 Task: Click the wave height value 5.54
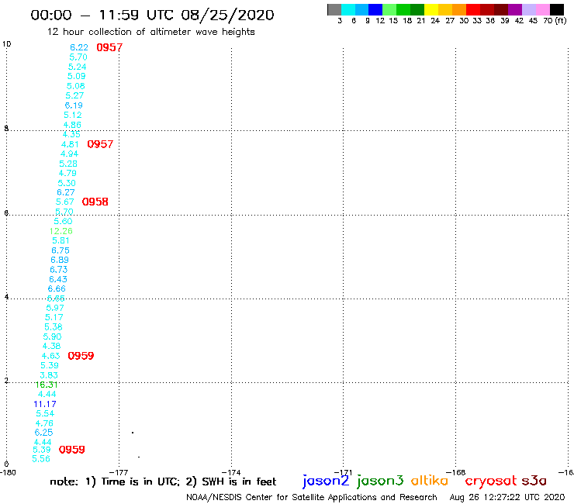coord(46,413)
